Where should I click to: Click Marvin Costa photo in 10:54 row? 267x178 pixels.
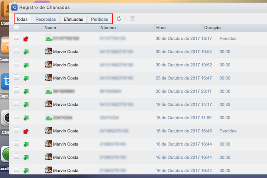tap(49, 51)
